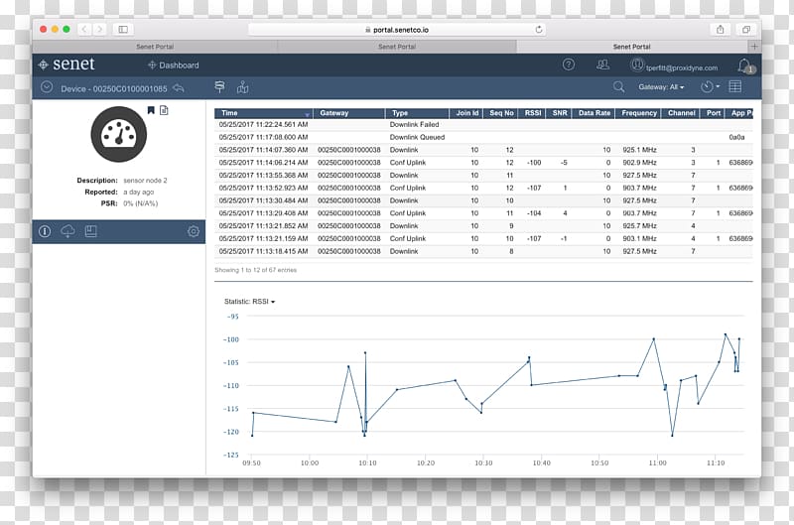Image resolution: width=794 pixels, height=525 pixels.
Task: Sort table by Channel column
Action: pyautogui.click(x=681, y=113)
